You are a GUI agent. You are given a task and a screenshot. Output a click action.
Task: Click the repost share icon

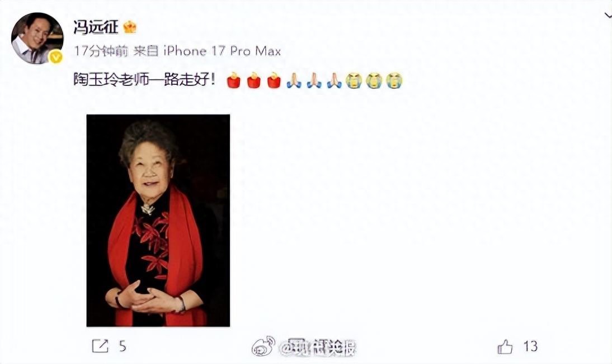[x=100, y=346]
